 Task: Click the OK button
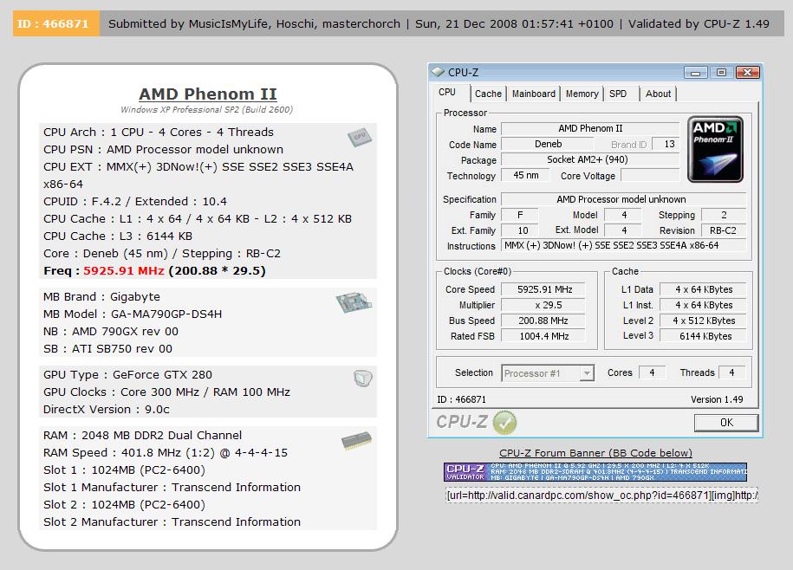pos(726,423)
